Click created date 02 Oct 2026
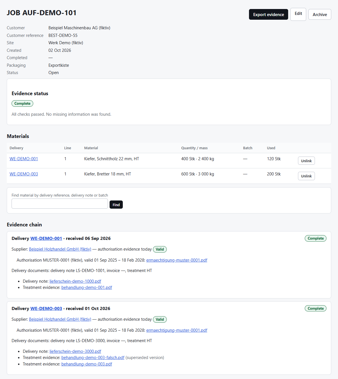 (x=60, y=50)
